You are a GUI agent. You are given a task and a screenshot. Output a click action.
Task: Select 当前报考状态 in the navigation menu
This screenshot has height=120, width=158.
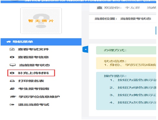click(x=34, y=65)
